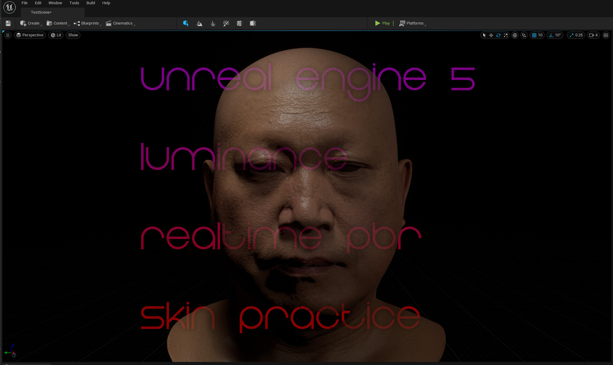Select the Brush Editing mode icon
The image size is (613, 365).
pyautogui.click(x=252, y=23)
